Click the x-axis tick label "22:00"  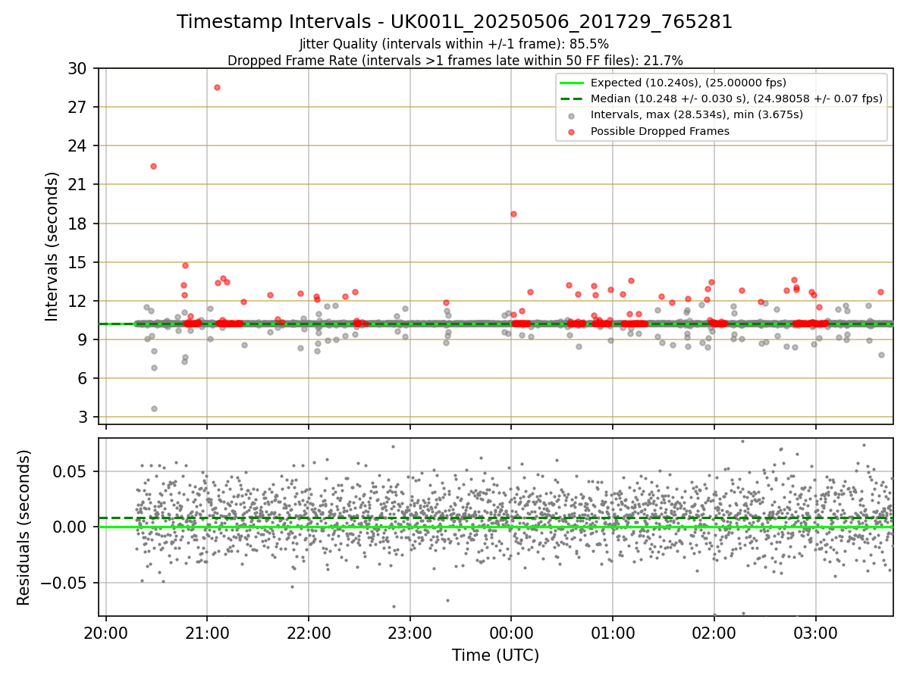pyautogui.click(x=309, y=634)
